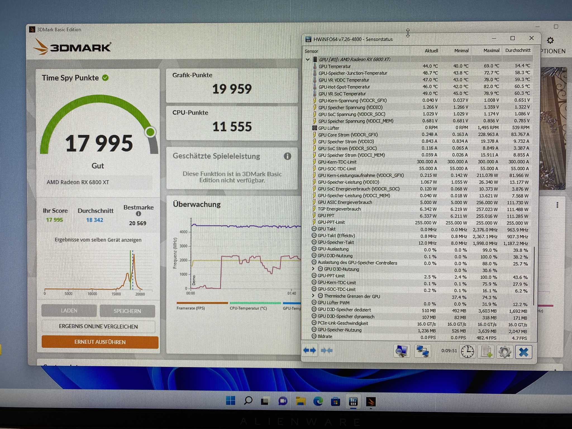Click the collapse columns arrows in HWiNFO
This screenshot has width=572, height=429.
tap(326, 350)
